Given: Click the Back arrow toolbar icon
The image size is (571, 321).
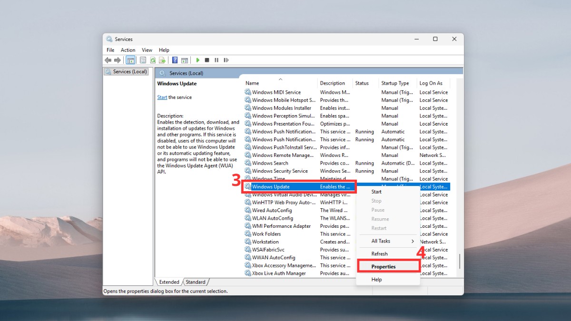Looking at the screenshot, I should click(x=108, y=60).
